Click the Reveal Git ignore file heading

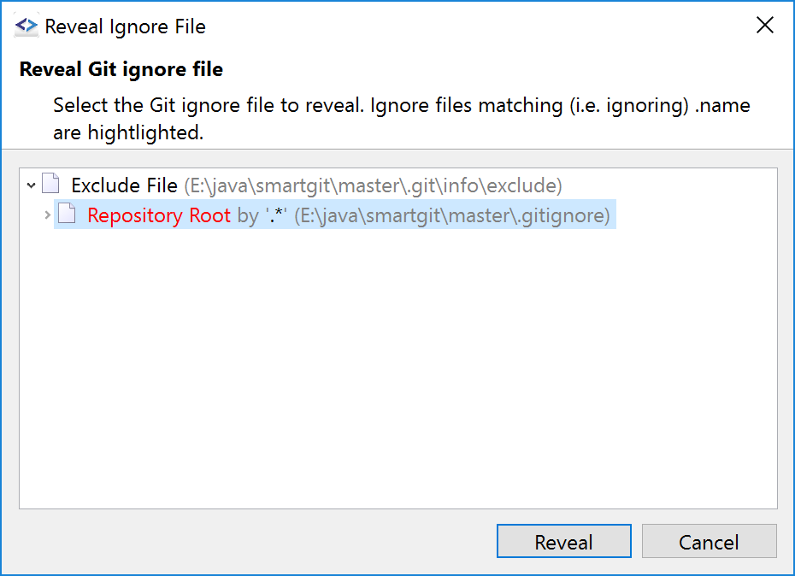coord(120,68)
